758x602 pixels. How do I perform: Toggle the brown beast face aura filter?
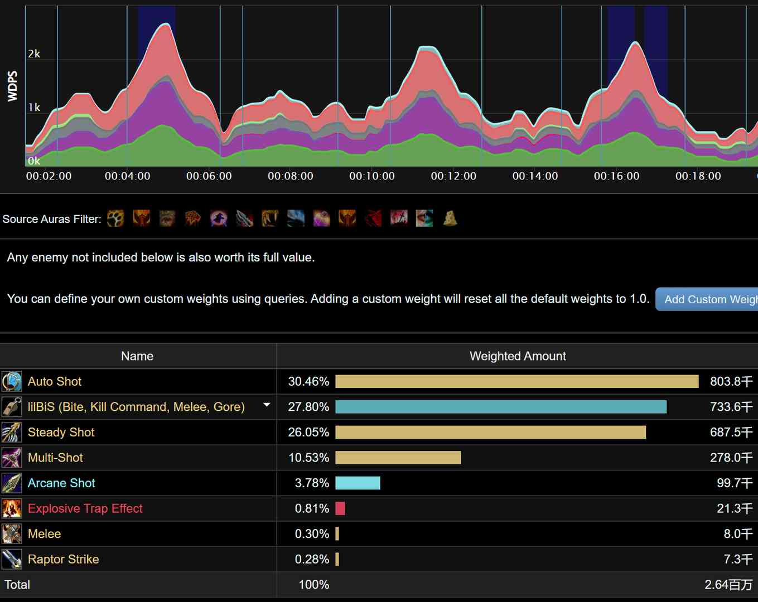tap(167, 218)
